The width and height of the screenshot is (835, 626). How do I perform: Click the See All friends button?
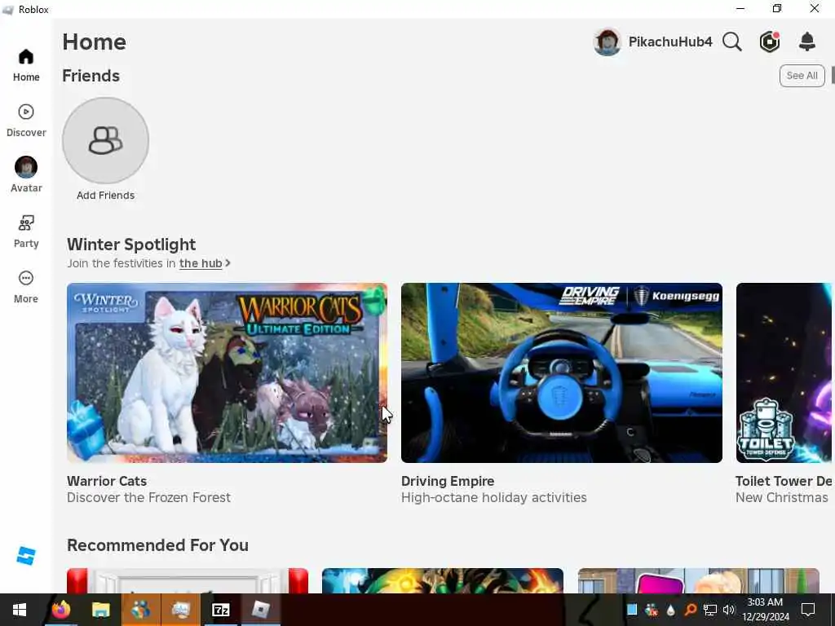click(802, 76)
